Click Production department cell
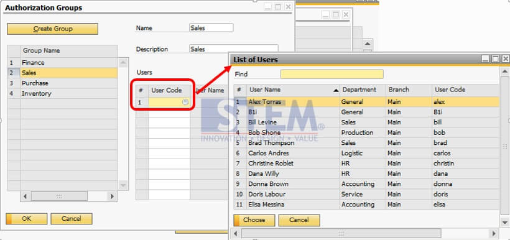The image size is (510, 240). click(363, 132)
